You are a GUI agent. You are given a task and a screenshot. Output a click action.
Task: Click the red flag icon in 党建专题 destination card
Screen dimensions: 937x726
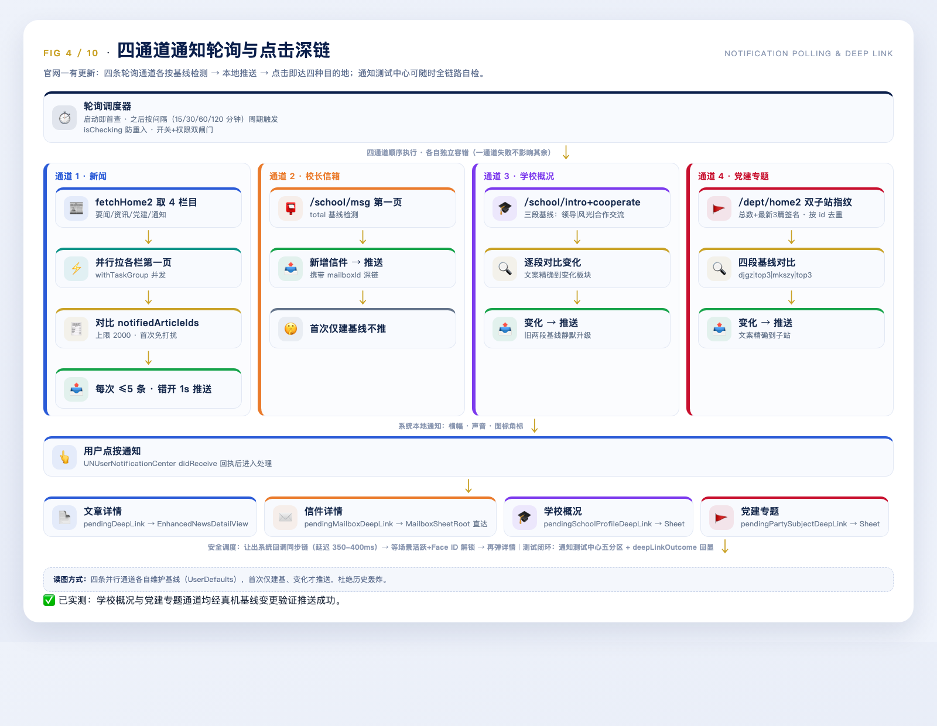click(721, 518)
